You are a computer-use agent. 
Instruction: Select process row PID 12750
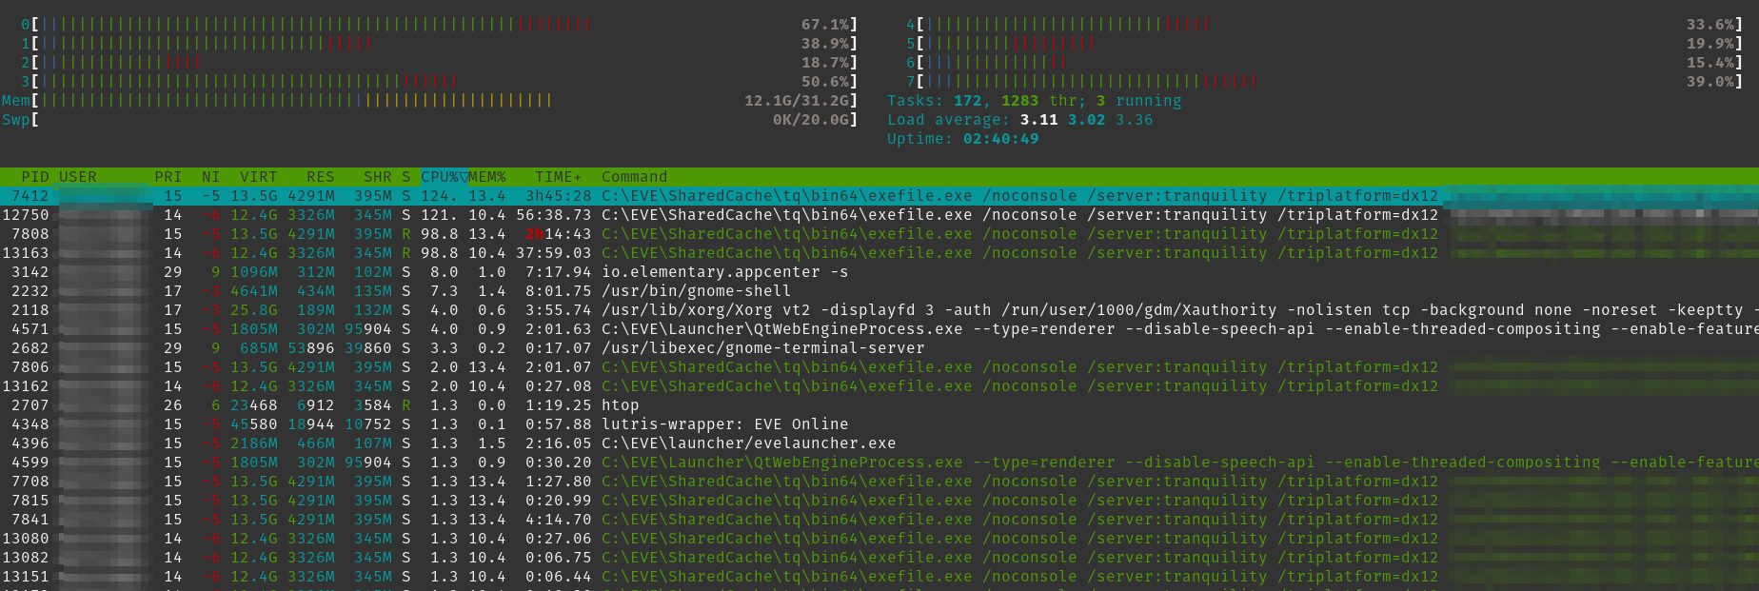[x=879, y=215]
